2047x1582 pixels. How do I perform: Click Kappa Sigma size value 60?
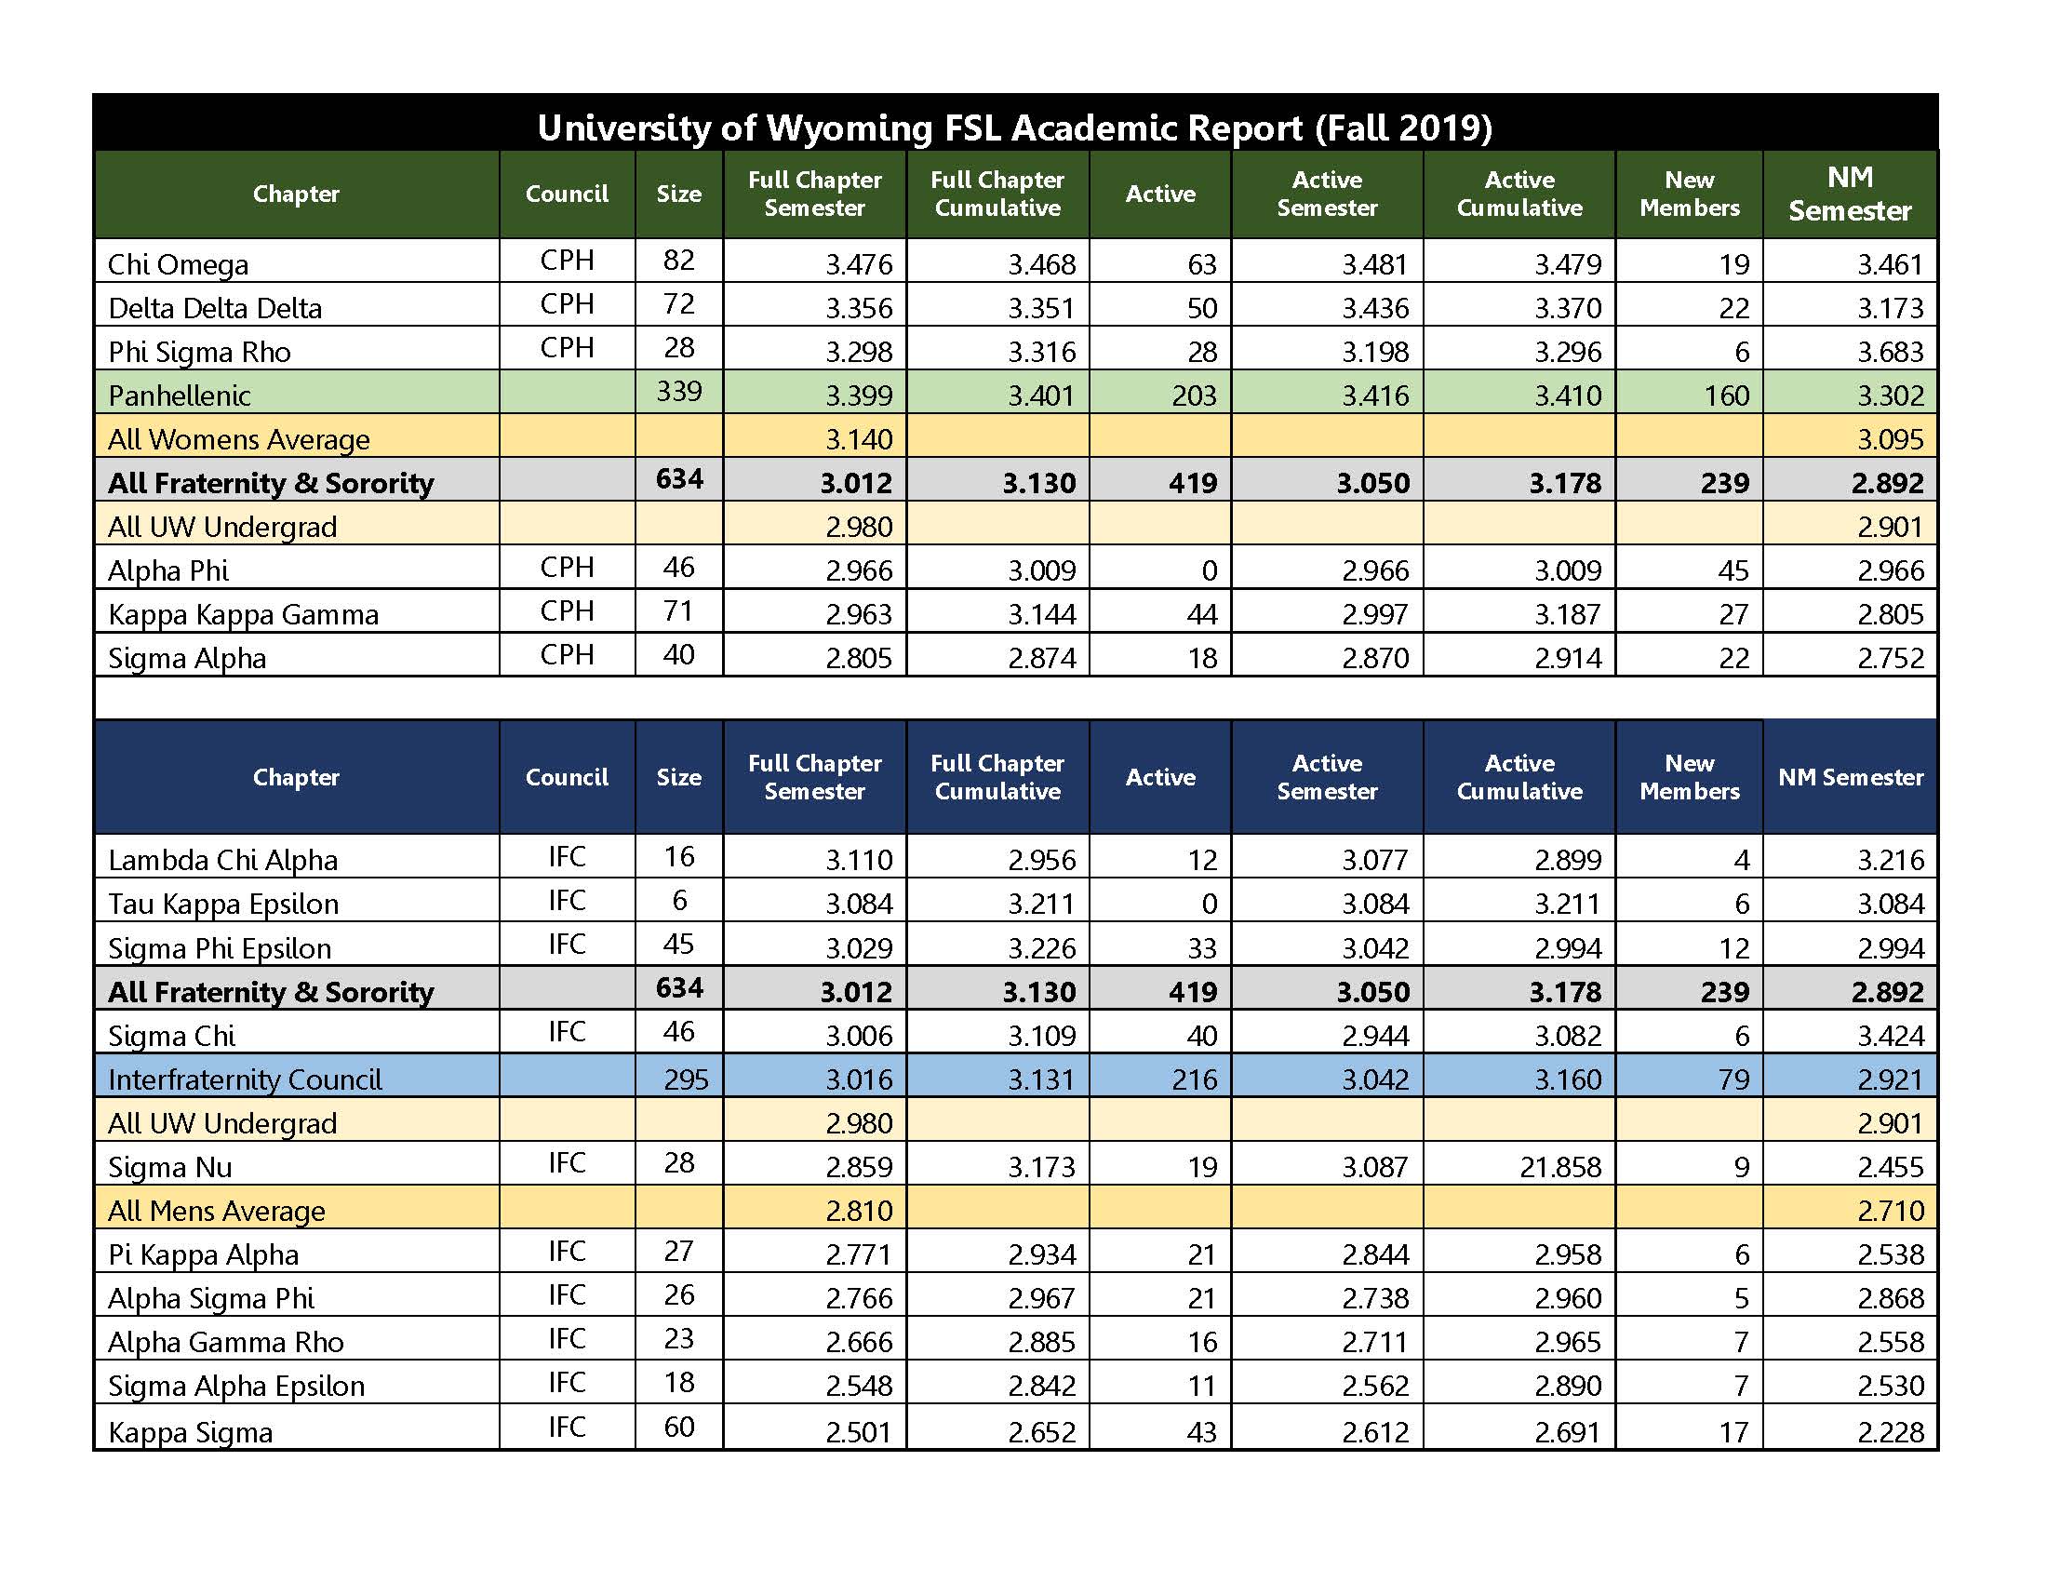coord(678,1427)
